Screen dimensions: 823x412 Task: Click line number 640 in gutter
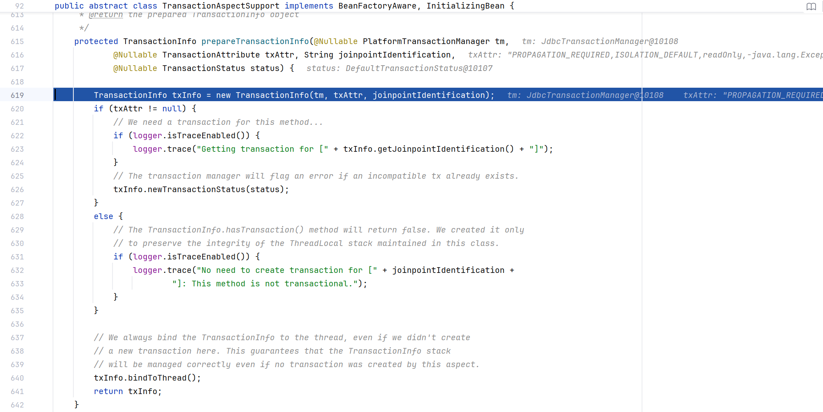click(17, 378)
